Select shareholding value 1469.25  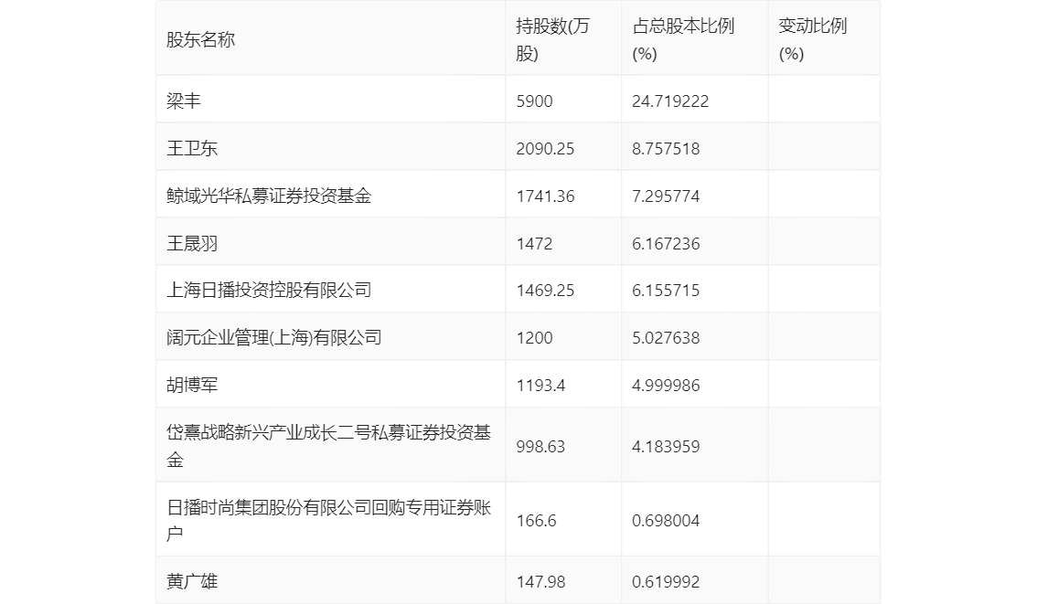coord(545,290)
